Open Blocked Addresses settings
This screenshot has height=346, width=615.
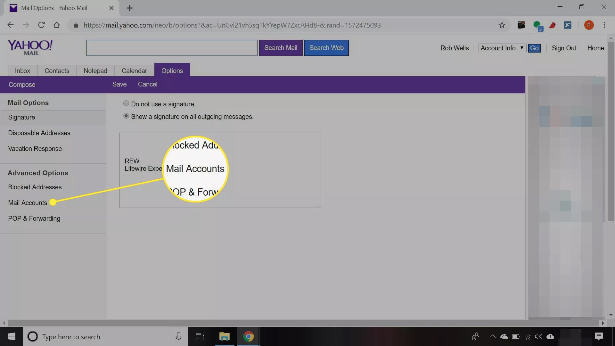tap(35, 187)
